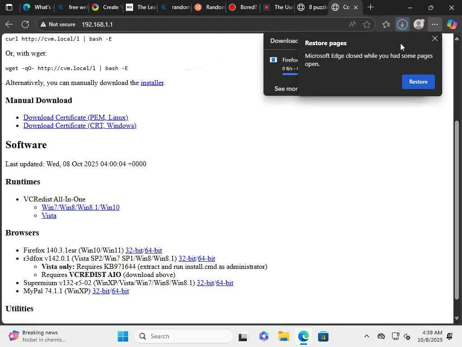
Task: Expand the hidden tray icons chevron
Action: pos(366,336)
